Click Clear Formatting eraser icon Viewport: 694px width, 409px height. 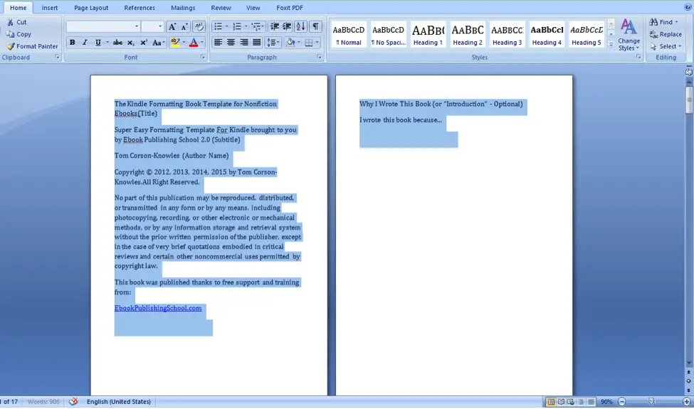(199, 26)
